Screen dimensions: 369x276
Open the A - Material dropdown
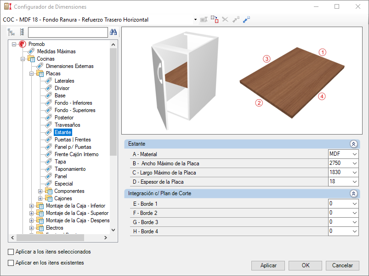343,154
